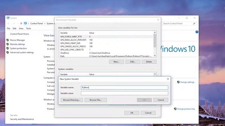225x126 pixels.
Task: Click Control Panel in the breadcrumb path
Action: pos(37,23)
